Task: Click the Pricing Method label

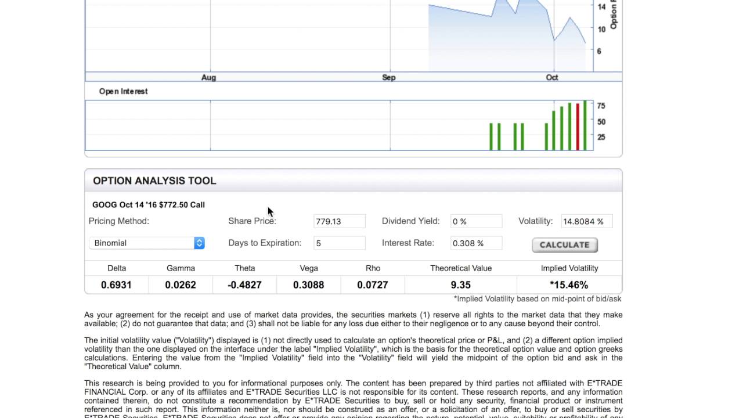Action: [x=119, y=221]
